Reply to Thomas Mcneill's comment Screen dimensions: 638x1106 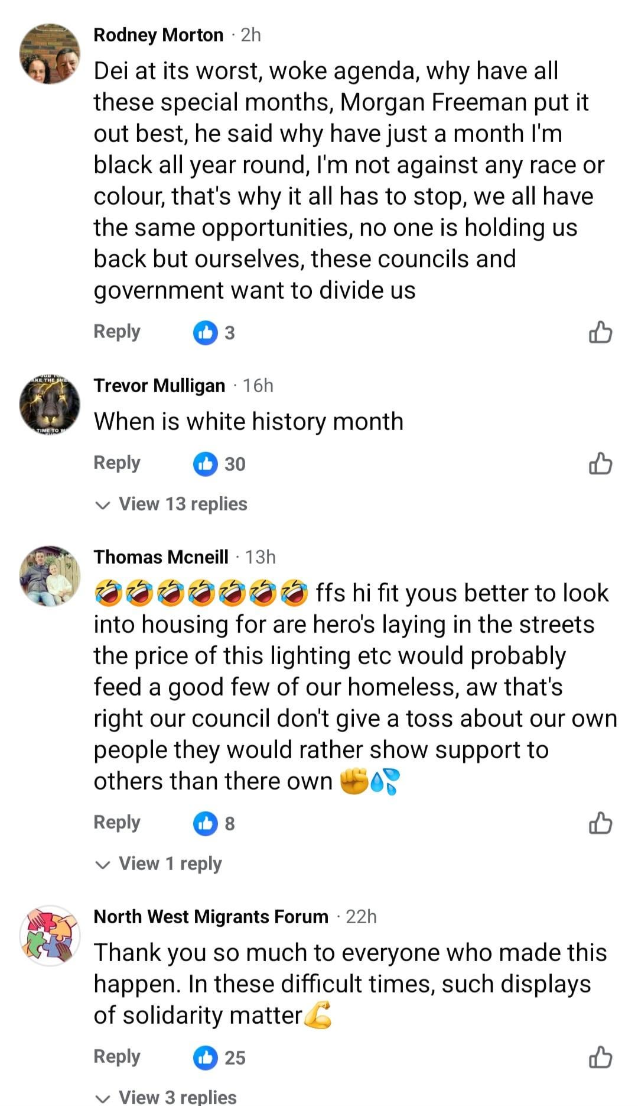tap(117, 822)
